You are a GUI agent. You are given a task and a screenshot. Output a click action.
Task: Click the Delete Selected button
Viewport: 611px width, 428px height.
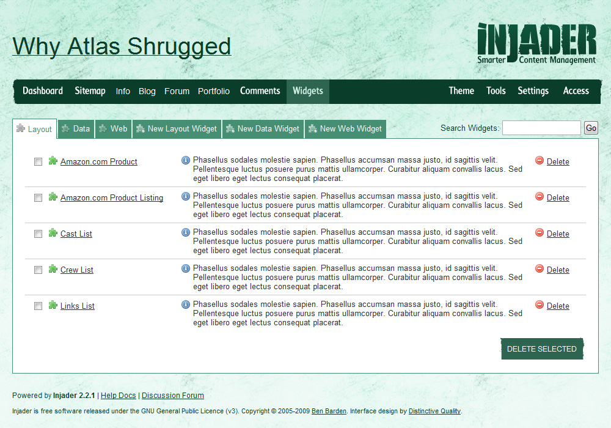click(541, 349)
